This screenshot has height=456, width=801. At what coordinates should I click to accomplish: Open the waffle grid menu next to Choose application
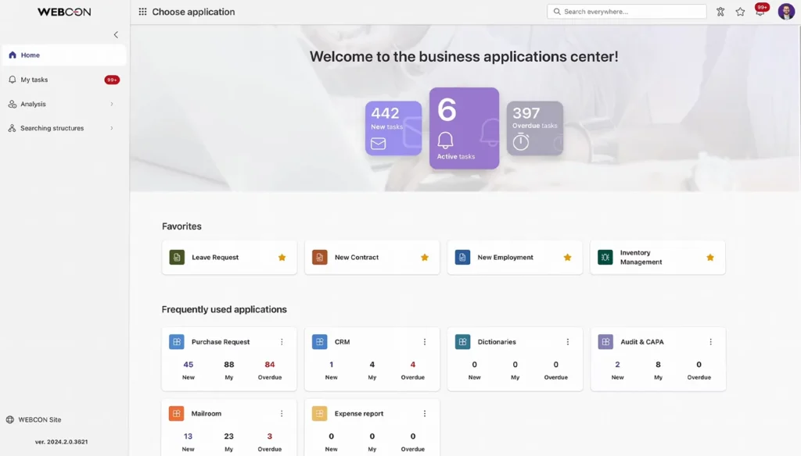tap(145, 12)
